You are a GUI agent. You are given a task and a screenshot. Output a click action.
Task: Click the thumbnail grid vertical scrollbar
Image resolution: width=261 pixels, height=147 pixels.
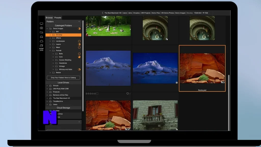coord(229,103)
